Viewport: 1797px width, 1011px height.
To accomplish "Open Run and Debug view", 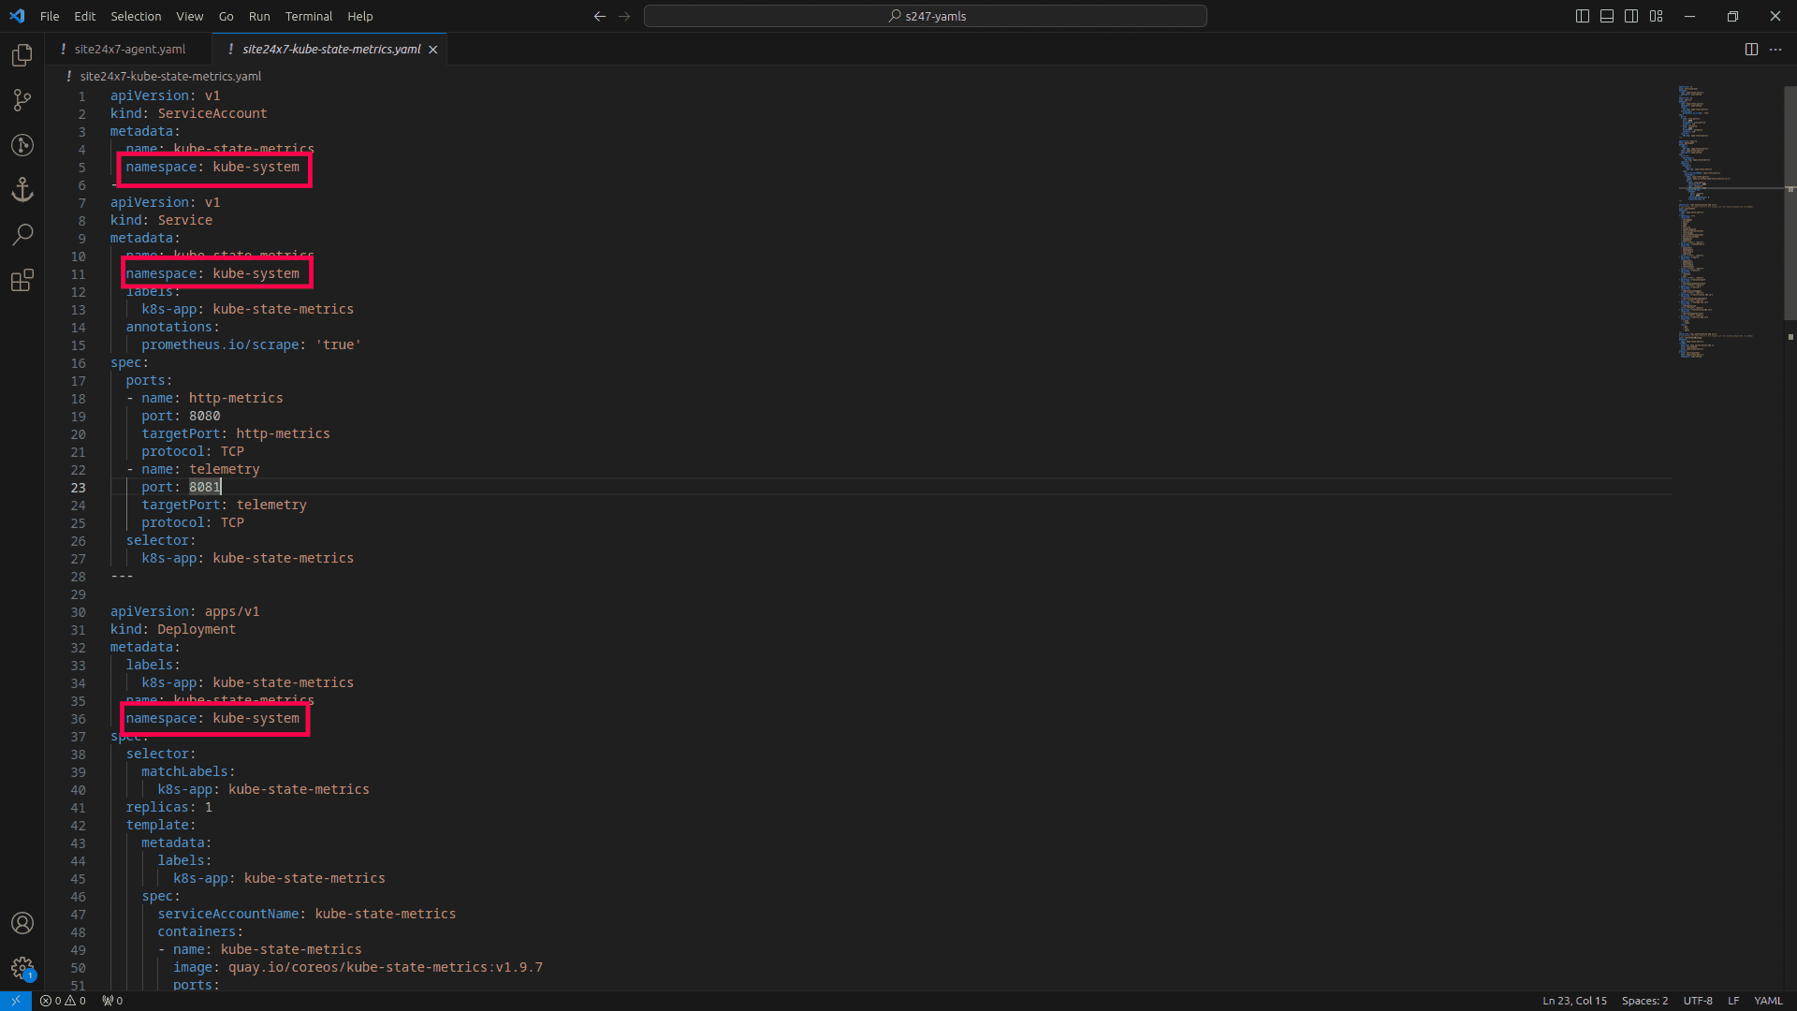I will pyautogui.click(x=22, y=145).
